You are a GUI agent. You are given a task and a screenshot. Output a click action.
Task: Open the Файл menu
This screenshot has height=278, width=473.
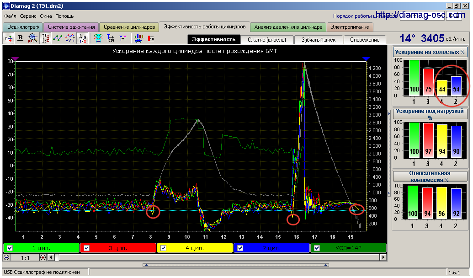10,16
